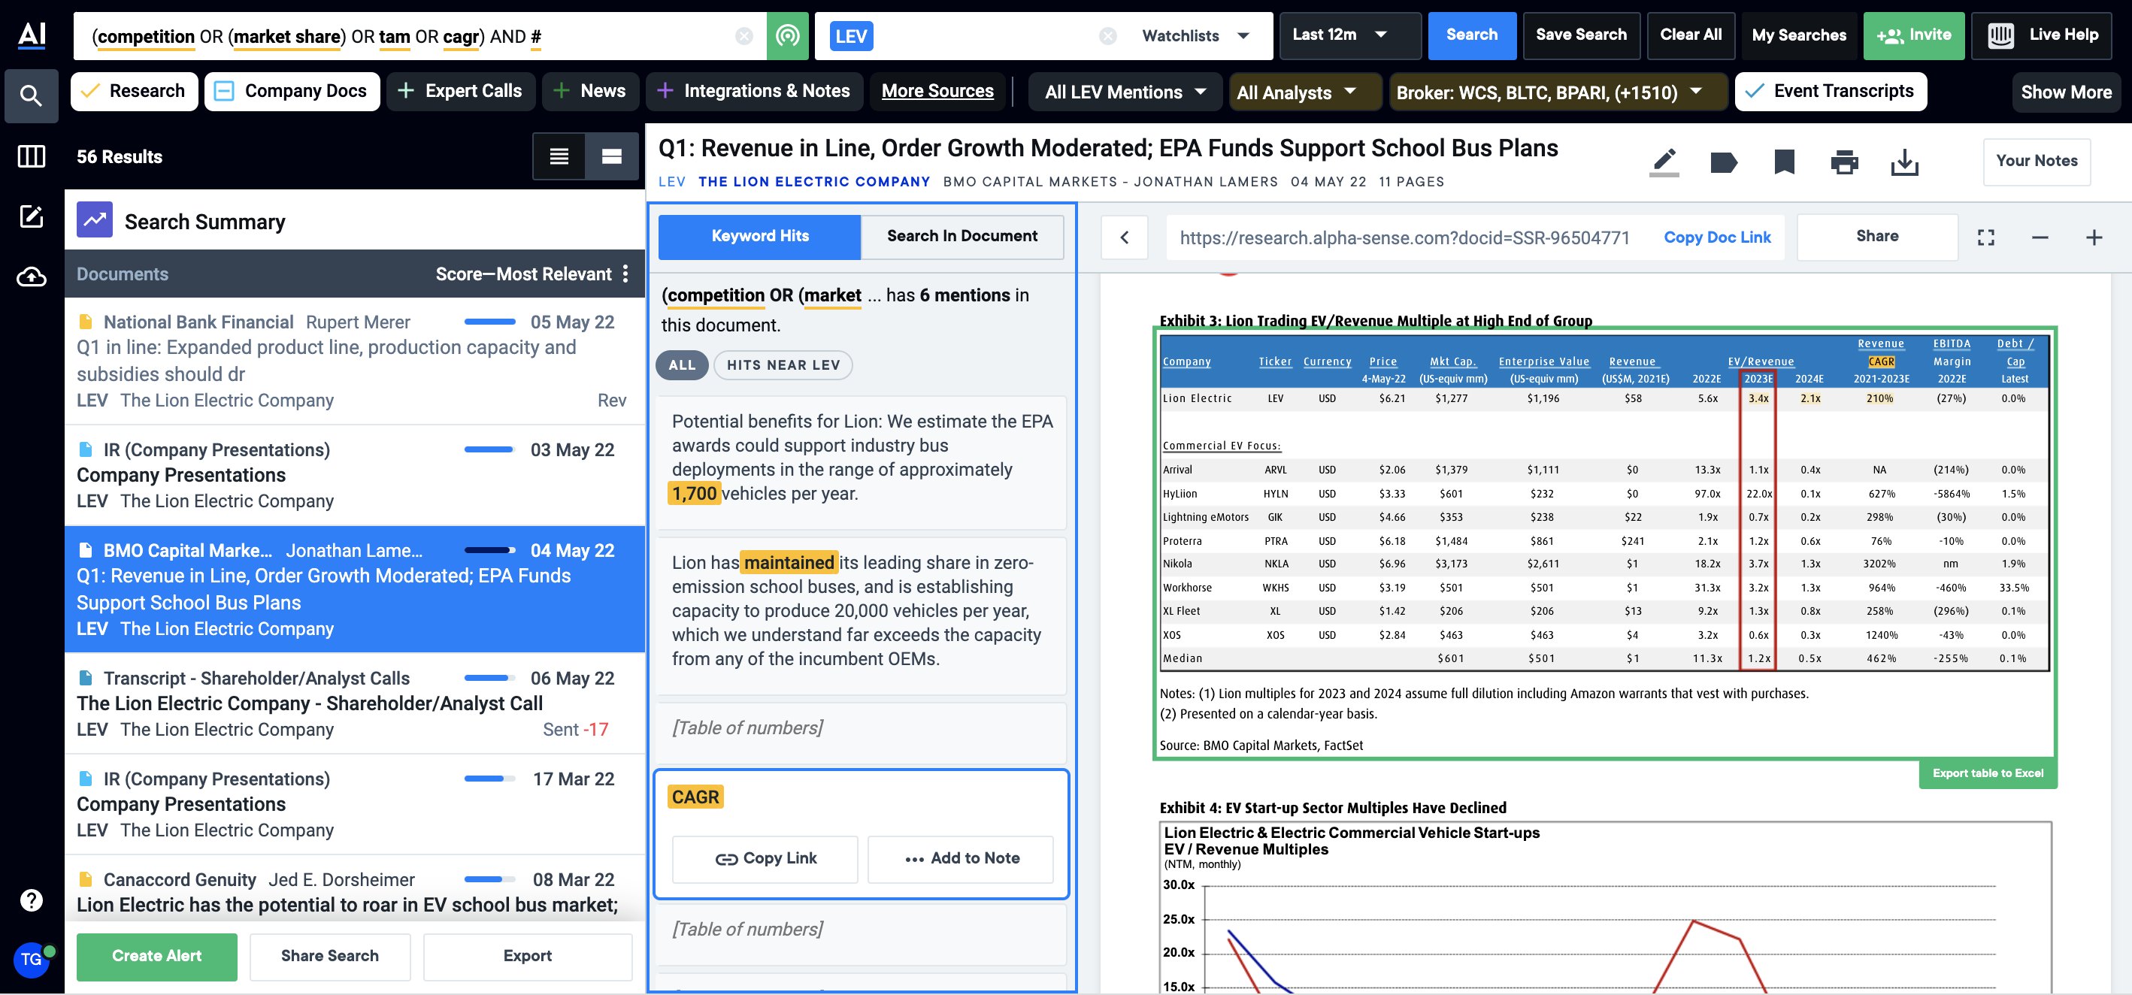Click the green Invite button
This screenshot has width=2132, height=995.
pyautogui.click(x=1913, y=35)
